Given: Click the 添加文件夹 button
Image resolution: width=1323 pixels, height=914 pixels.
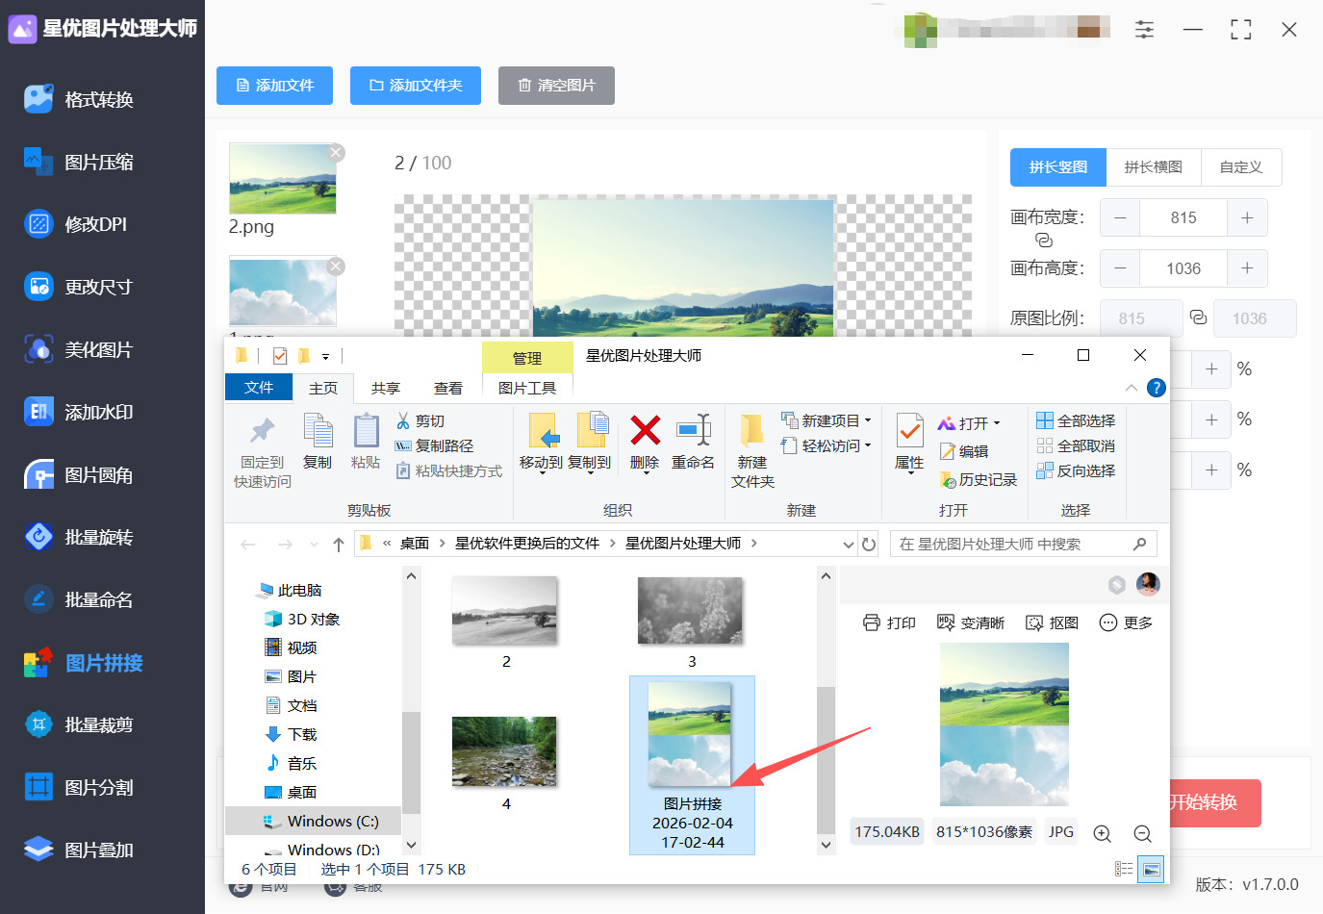Looking at the screenshot, I should (x=416, y=86).
